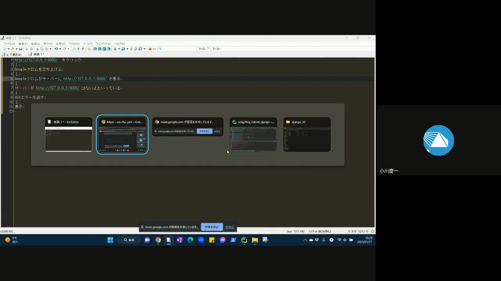Select the Meet window thumbnail in switcher
The height and width of the screenshot is (281, 501).
click(122, 135)
